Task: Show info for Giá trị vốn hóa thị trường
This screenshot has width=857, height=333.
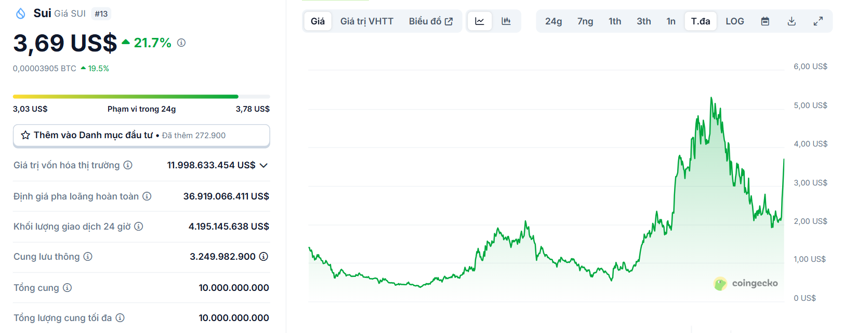Action: coord(128,165)
